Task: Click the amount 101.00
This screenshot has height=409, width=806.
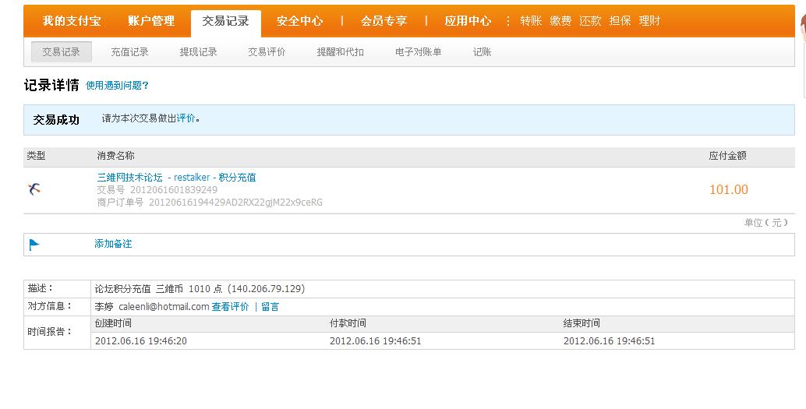Action: pos(728,189)
